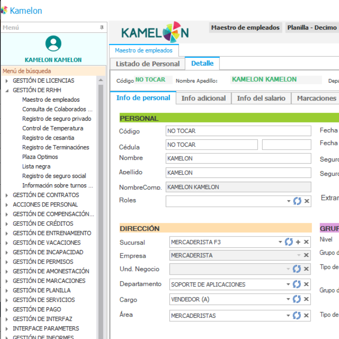Click the pin icon in Menú header
Viewport: 339px width, 339px height.
102,28
